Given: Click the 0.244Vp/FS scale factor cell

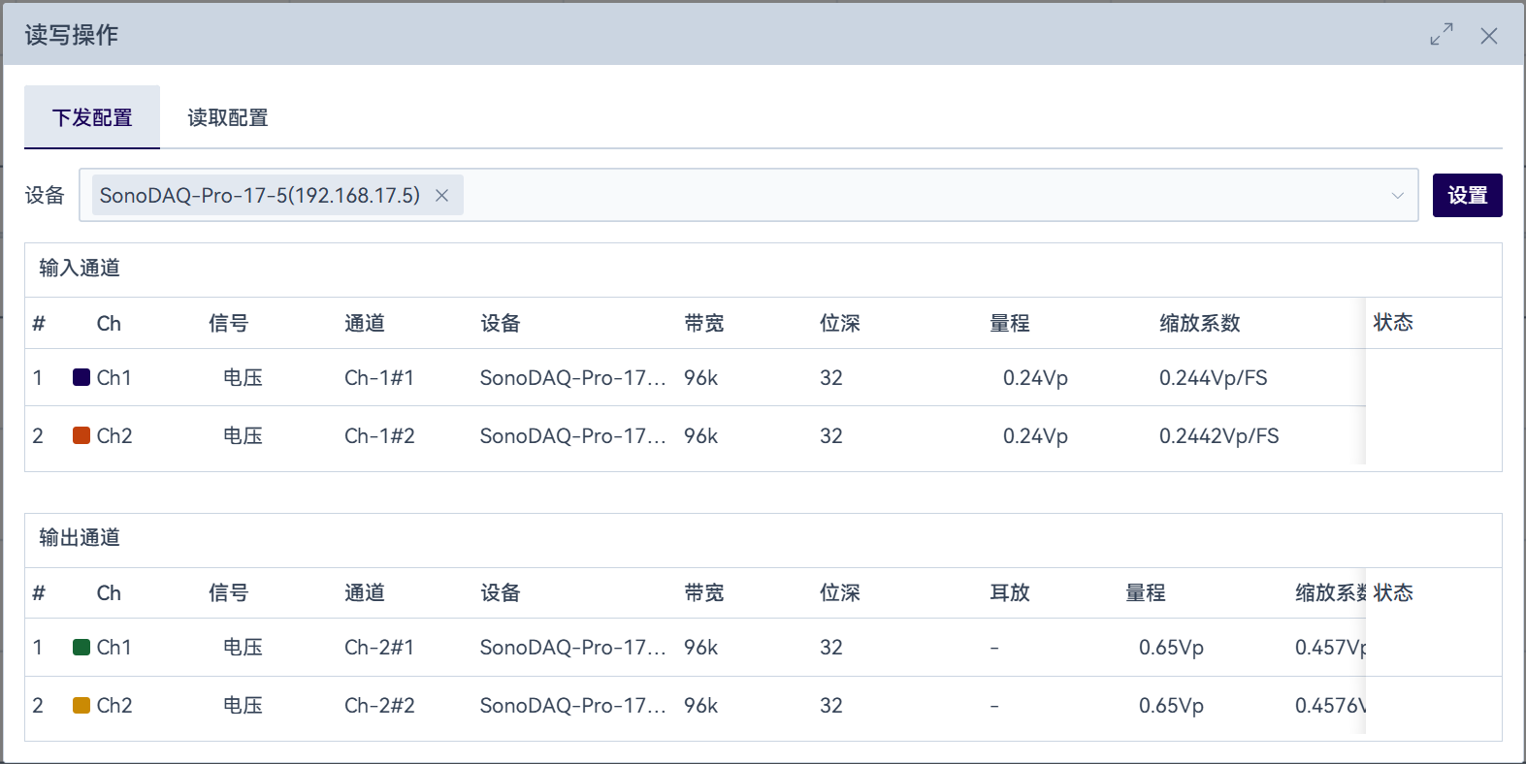Looking at the screenshot, I should (x=1213, y=377).
